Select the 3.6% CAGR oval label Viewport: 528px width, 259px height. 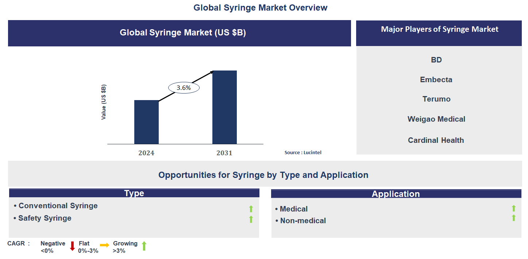183,87
